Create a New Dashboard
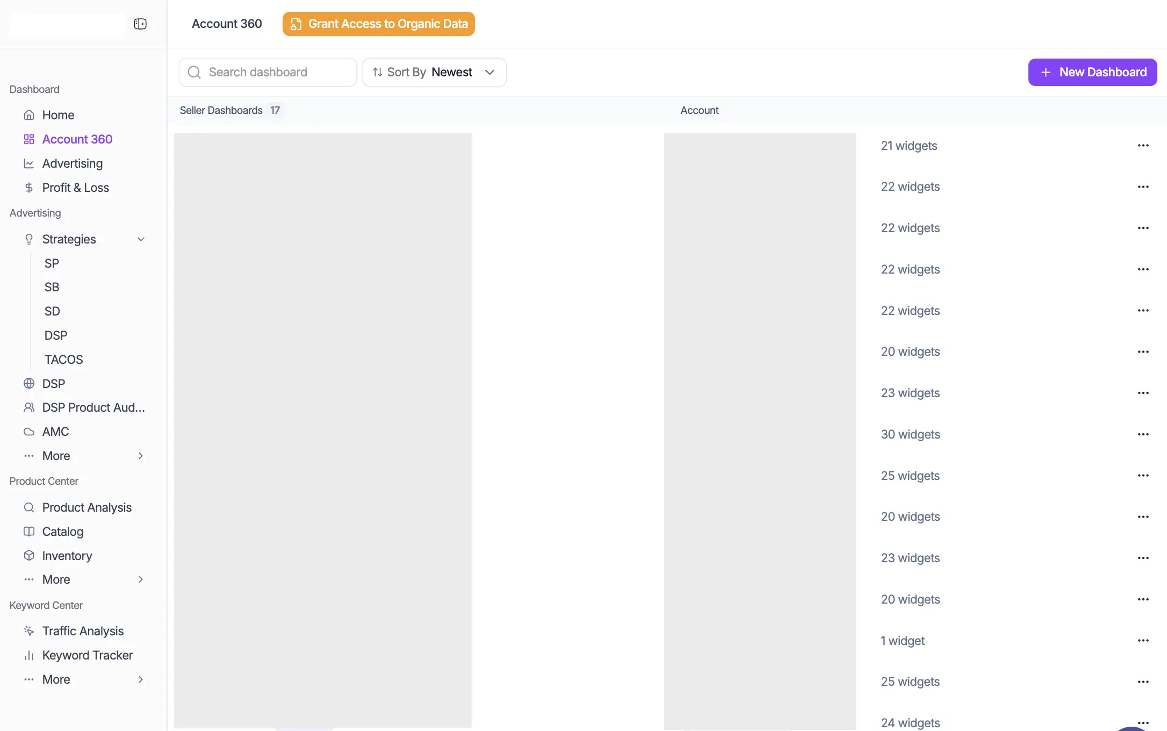1167x731 pixels. (x=1092, y=72)
